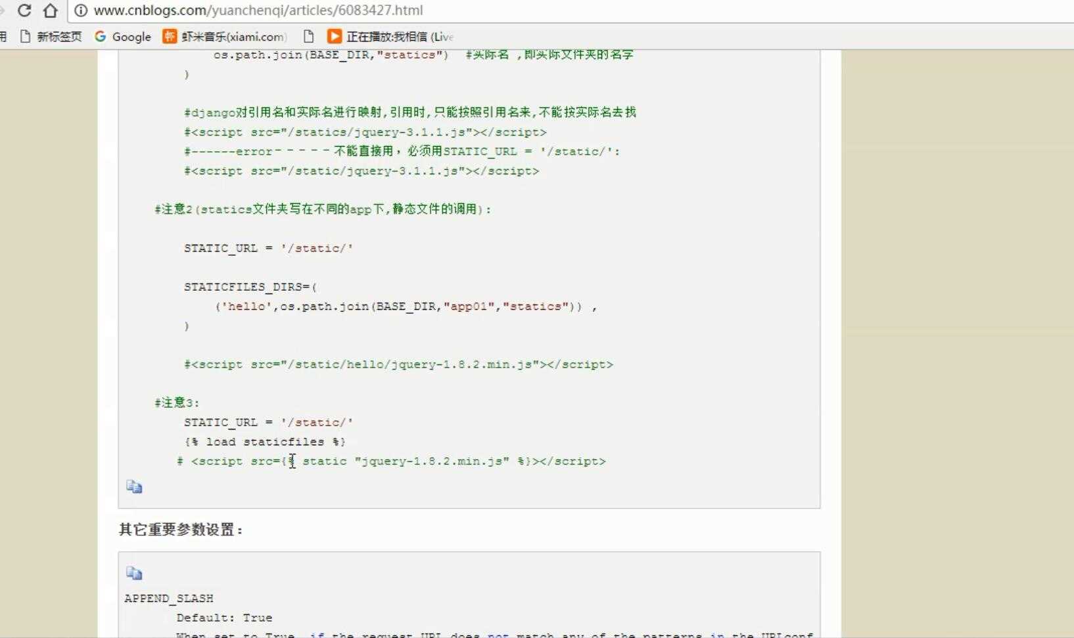Viewport: 1074px width, 638px height.
Task: Click the static "jquery-1.8.2.min.js" script line
Action: coord(391,461)
